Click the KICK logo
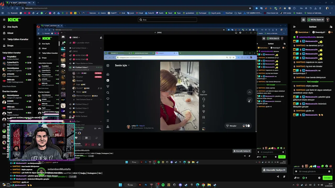 pos(14,20)
